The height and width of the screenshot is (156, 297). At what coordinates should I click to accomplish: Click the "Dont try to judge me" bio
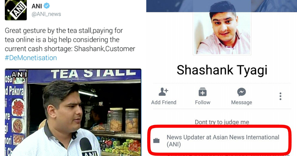pyautogui.click(x=222, y=122)
